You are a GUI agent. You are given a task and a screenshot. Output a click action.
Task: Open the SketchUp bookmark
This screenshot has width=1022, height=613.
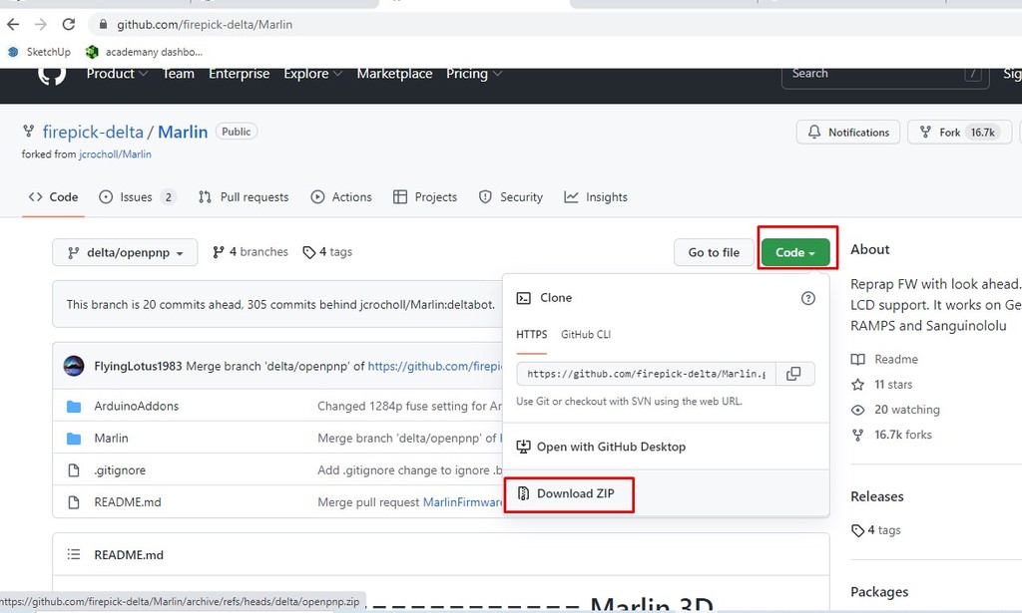tap(39, 52)
